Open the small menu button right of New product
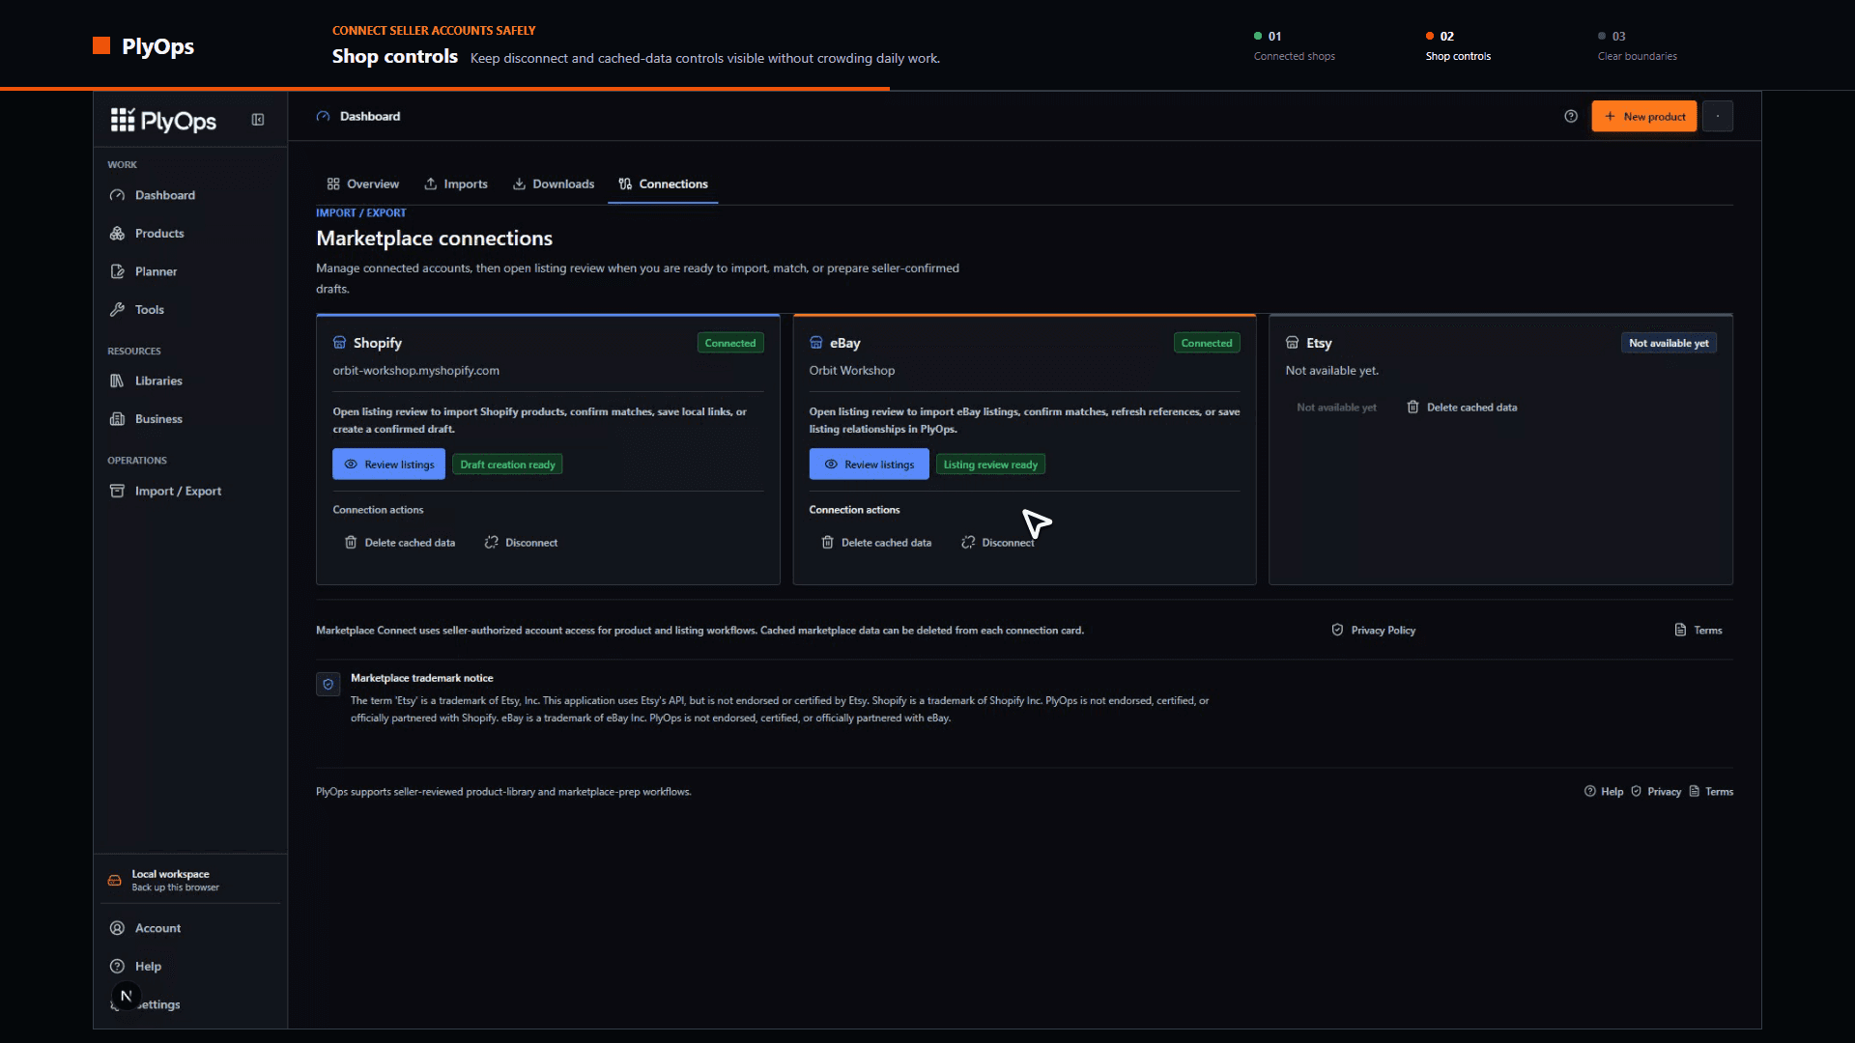The width and height of the screenshot is (1855, 1043). [1718, 116]
